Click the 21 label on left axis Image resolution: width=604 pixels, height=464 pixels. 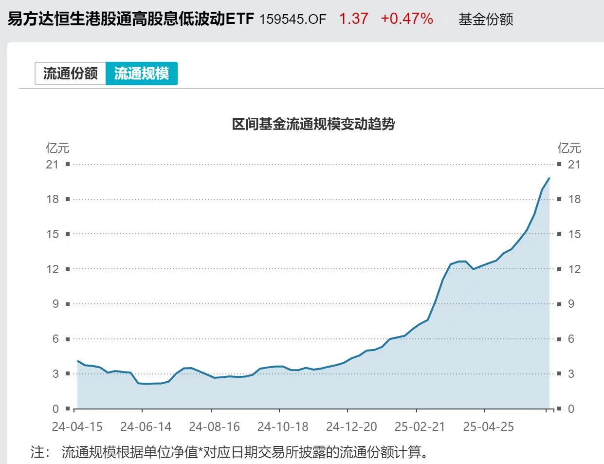point(52,165)
